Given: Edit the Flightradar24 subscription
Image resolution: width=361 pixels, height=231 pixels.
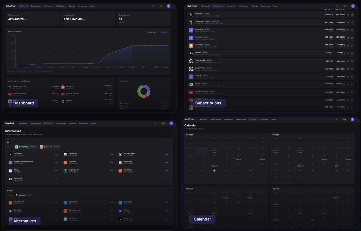Looking at the screenshot, I should tap(348, 61).
